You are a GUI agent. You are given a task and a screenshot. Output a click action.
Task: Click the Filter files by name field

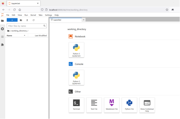(x=25, y=26)
